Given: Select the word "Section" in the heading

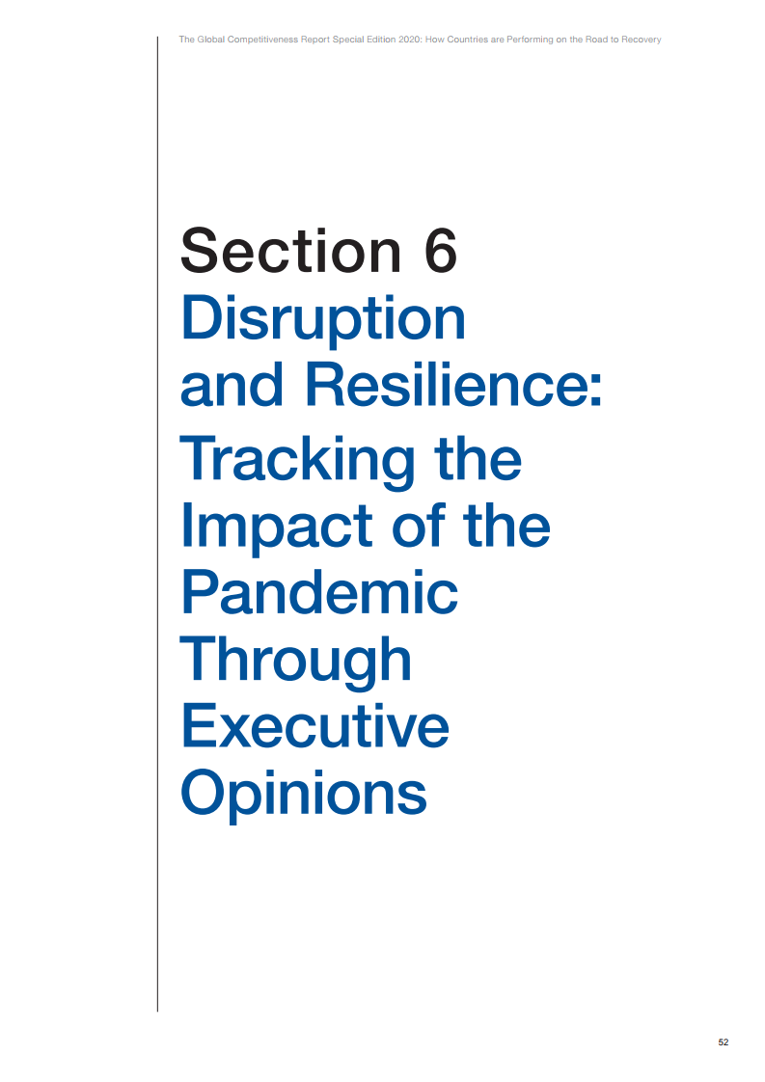Looking at the screenshot, I should [290, 251].
